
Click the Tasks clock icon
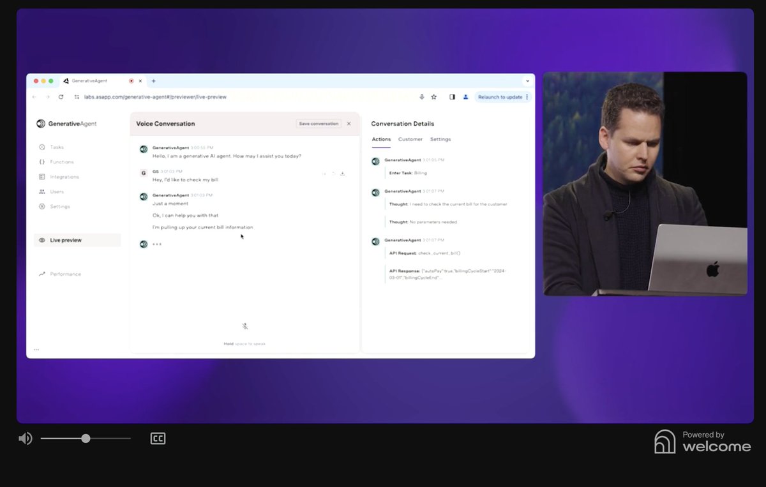click(x=42, y=147)
